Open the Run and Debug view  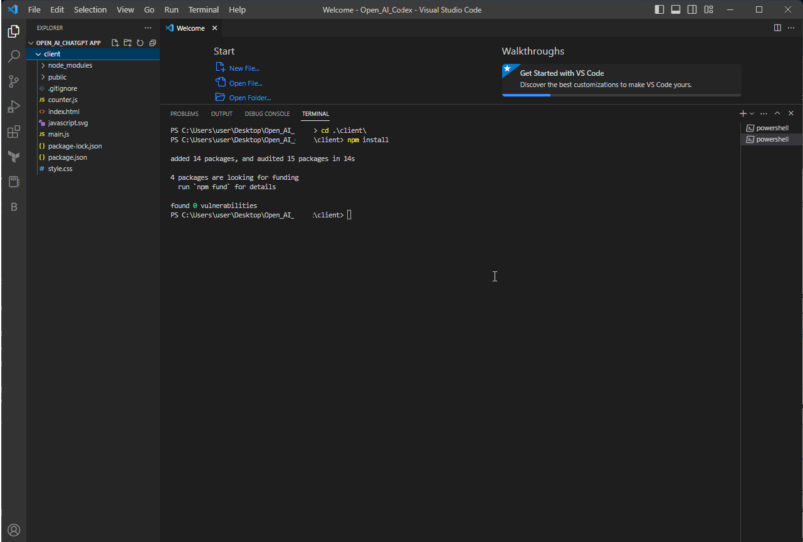point(14,107)
